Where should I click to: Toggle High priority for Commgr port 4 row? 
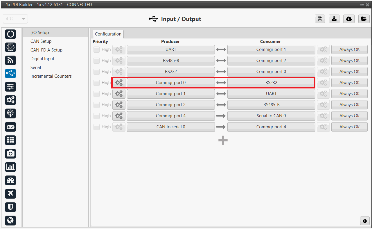pos(96,116)
